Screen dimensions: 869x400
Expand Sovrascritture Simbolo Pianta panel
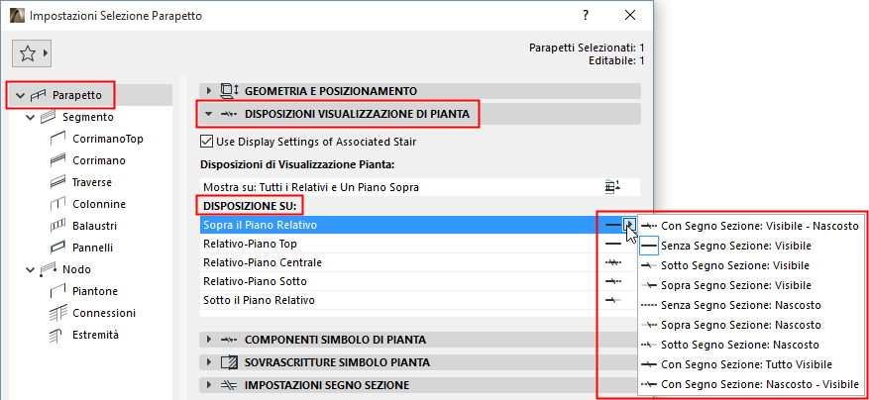click(209, 362)
